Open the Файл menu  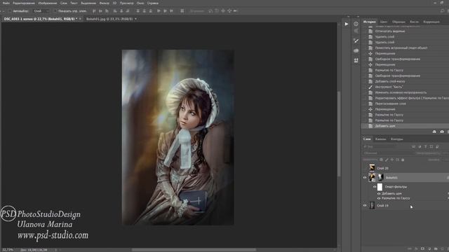pyautogui.click(x=6, y=3)
